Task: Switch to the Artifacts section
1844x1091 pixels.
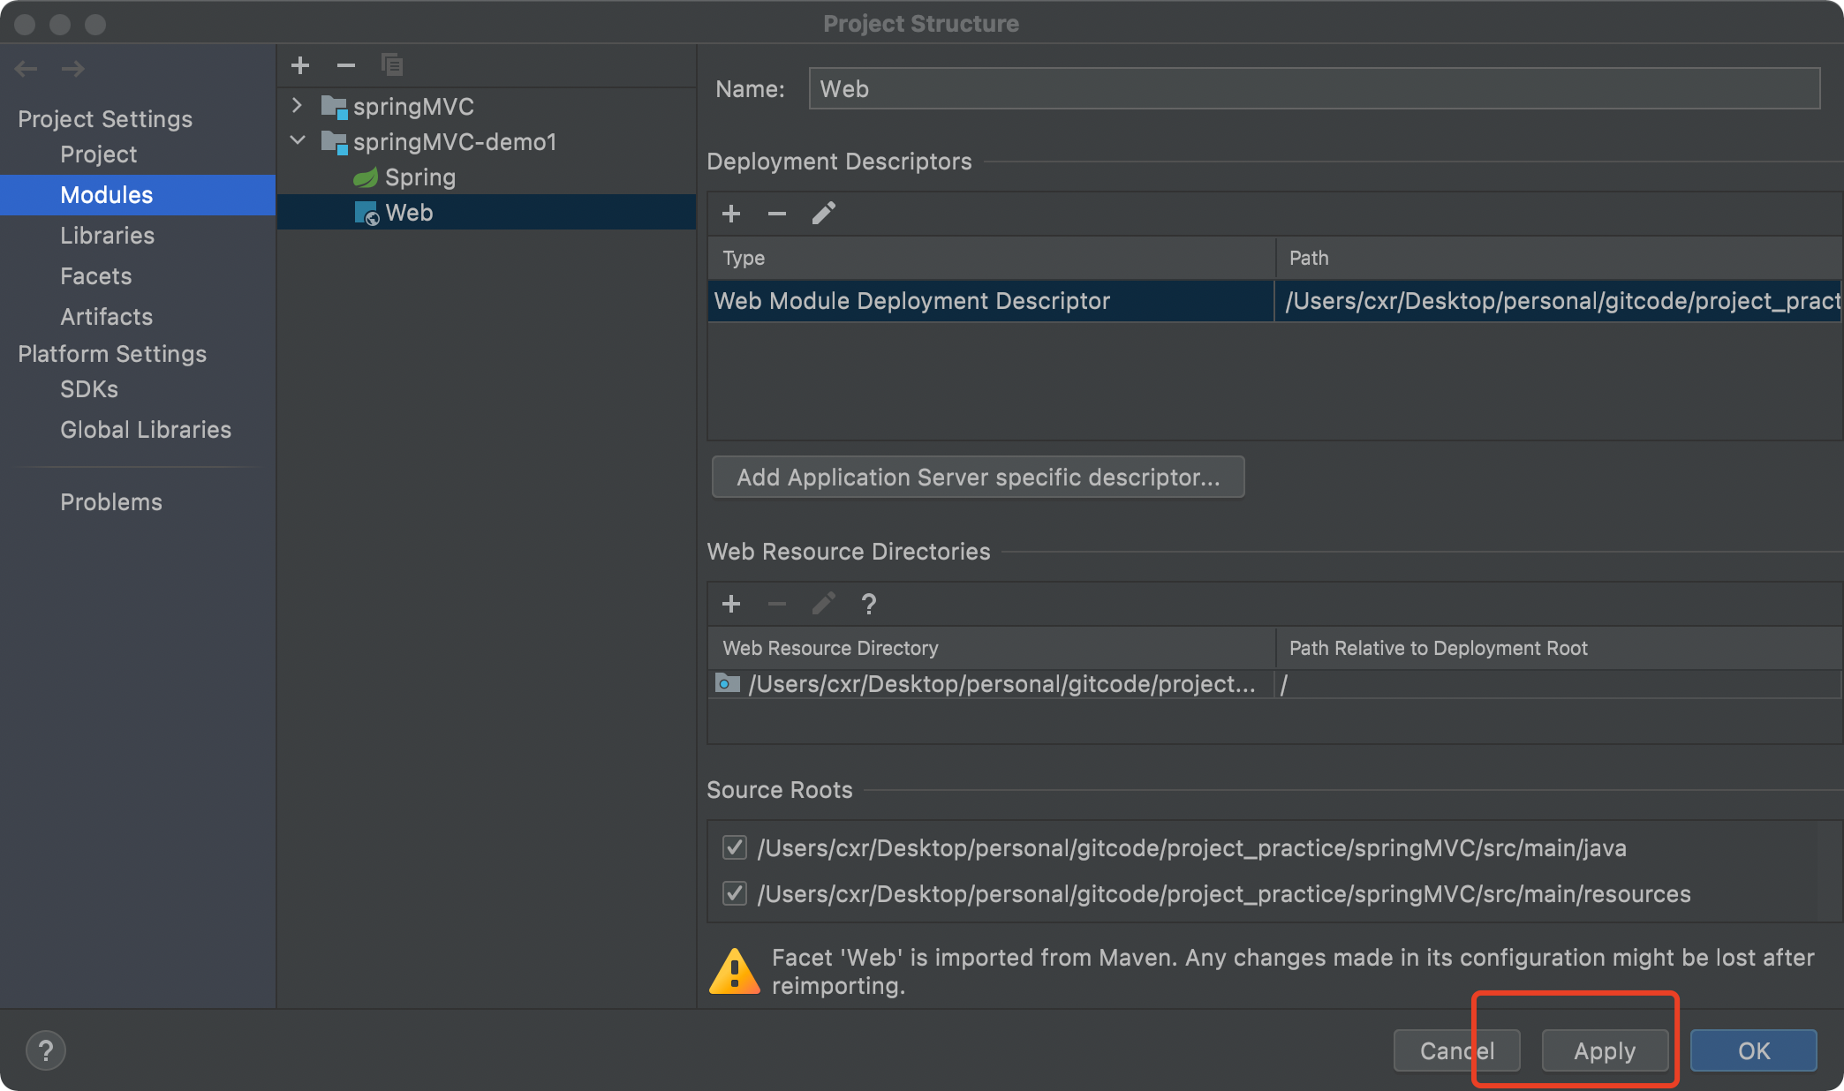Action: (x=106, y=317)
